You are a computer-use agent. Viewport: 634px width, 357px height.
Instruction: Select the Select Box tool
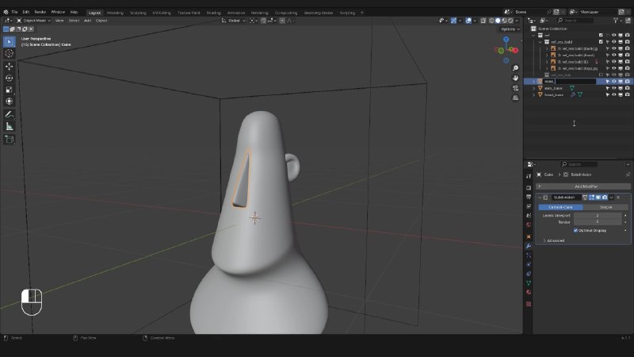coord(9,42)
